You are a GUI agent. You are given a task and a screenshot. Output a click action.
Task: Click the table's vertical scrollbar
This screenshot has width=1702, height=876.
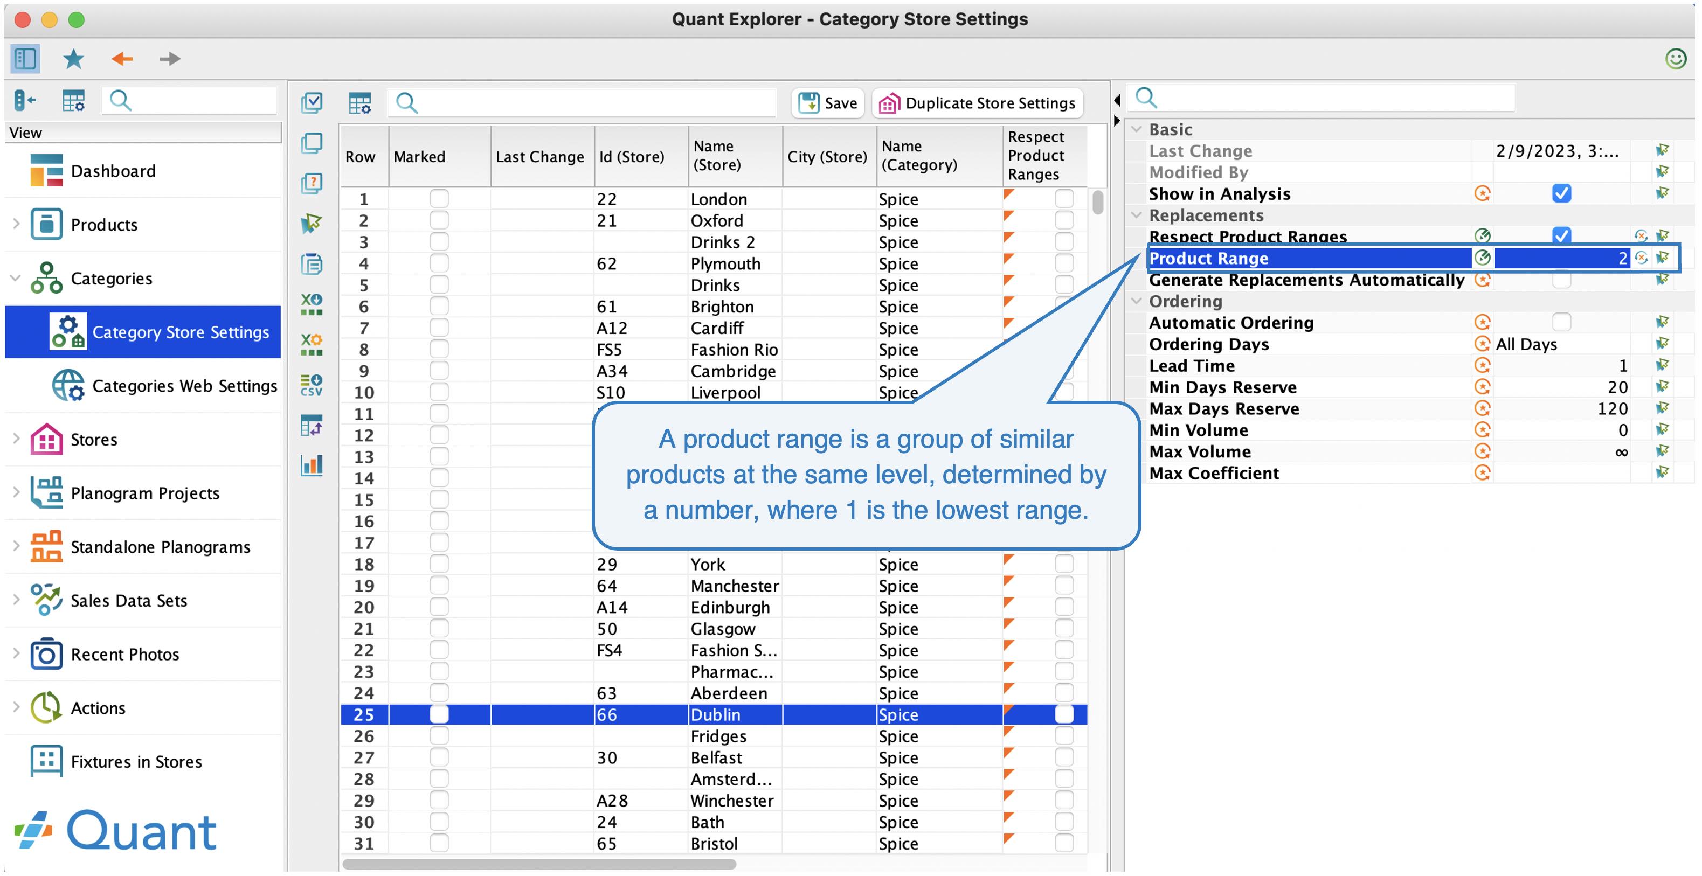pyautogui.click(x=1097, y=202)
